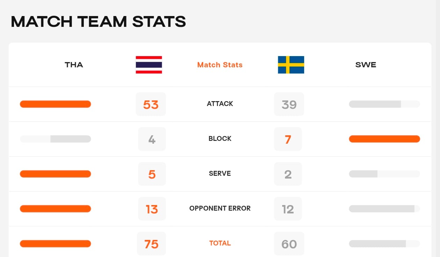This screenshot has height=257, width=440.
Task: Click Sweden's serve score 2
Action: pyautogui.click(x=288, y=174)
